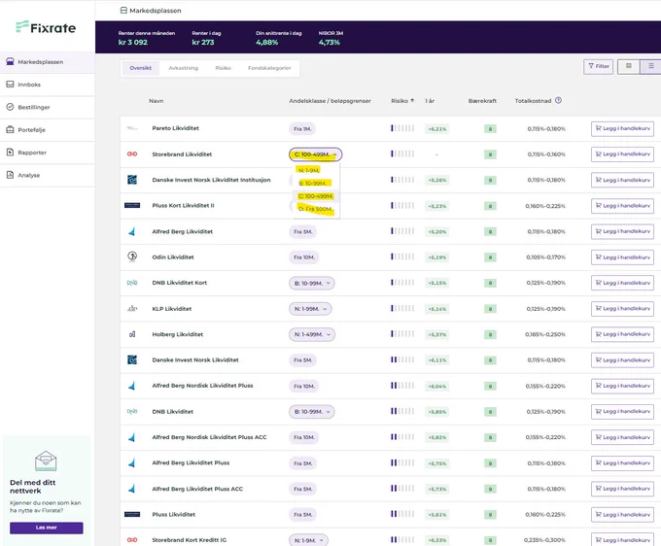Expand KLP Likviditet share class dropdown
Screen dimensions: 661x546
tap(310, 309)
